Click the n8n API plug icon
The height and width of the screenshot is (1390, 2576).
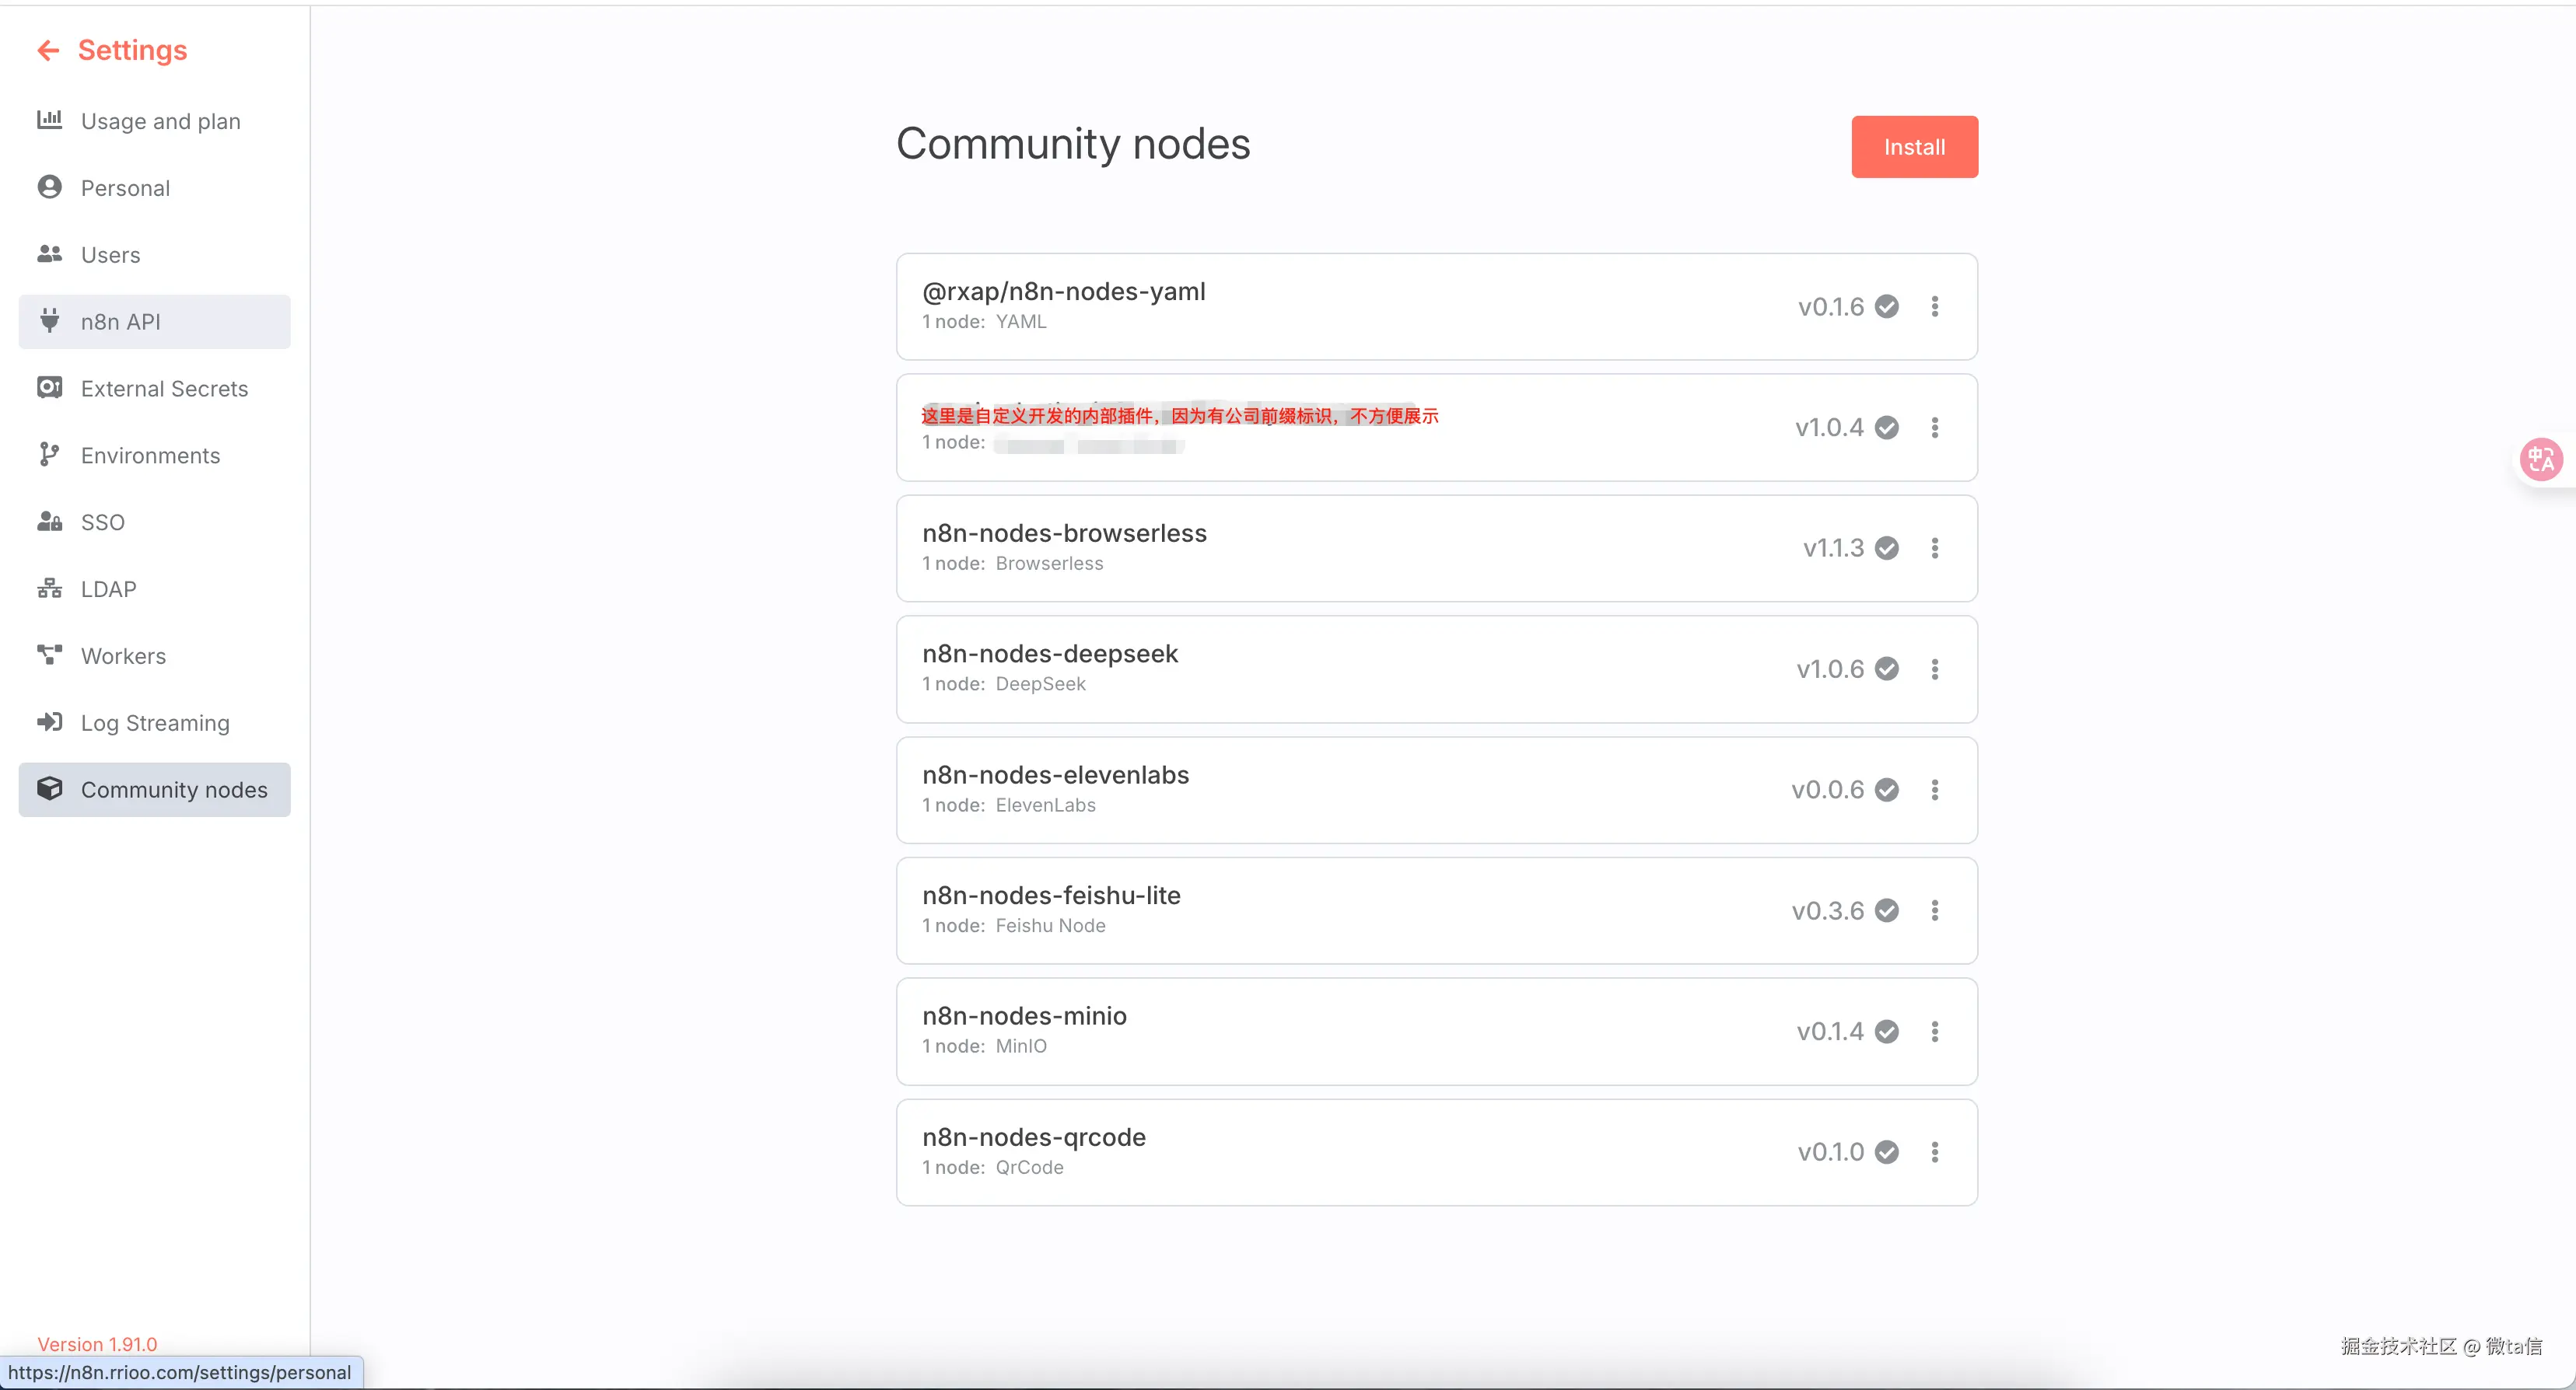coord(49,321)
